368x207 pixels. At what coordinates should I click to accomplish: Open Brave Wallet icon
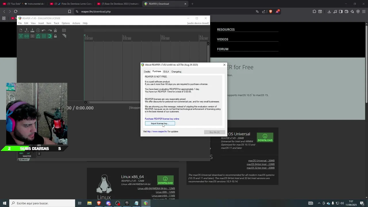pyautogui.click(x=346, y=11)
